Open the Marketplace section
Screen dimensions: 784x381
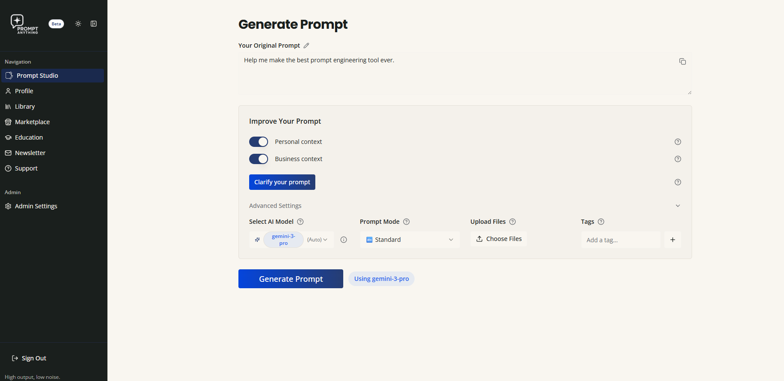32,122
